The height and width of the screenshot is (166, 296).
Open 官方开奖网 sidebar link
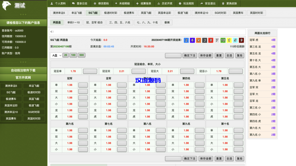pos(23,78)
